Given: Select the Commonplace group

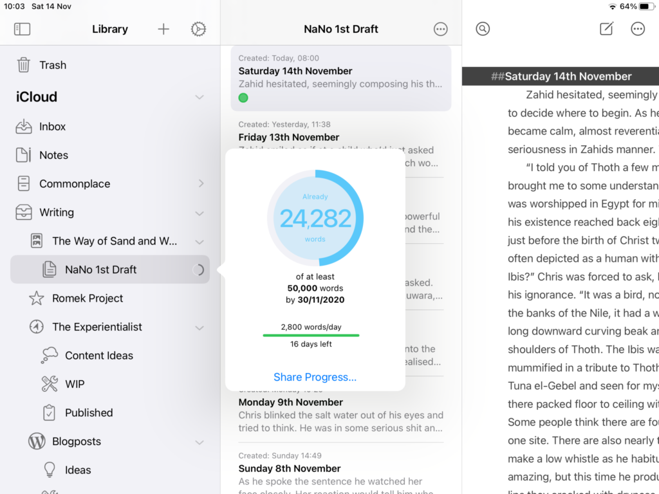Looking at the screenshot, I should point(110,183).
